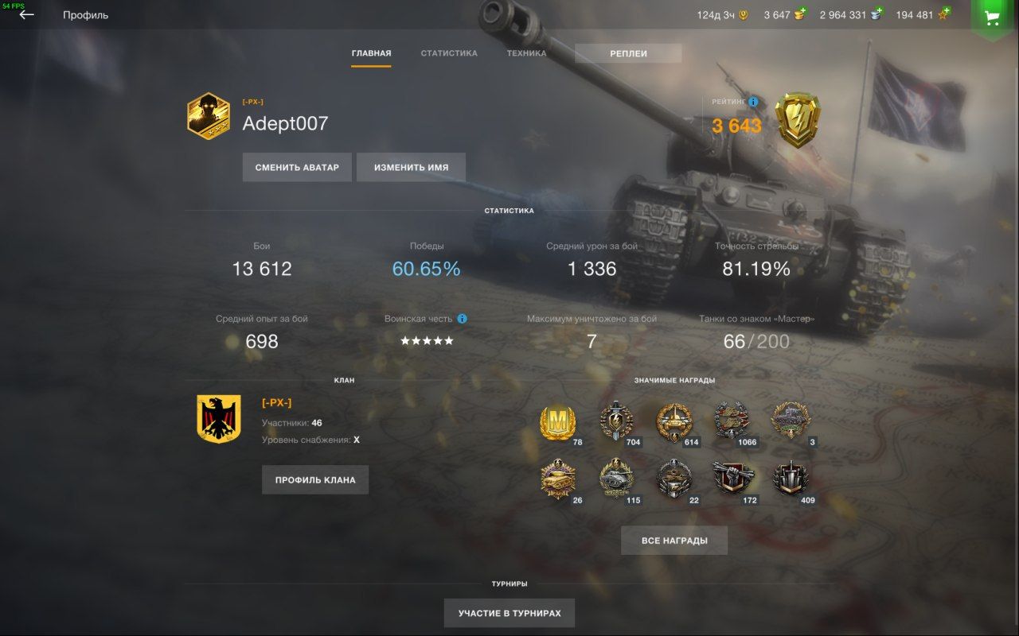Image resolution: width=1019 pixels, height=636 pixels.
Task: Open the shop cart icon
Action: 992,17
